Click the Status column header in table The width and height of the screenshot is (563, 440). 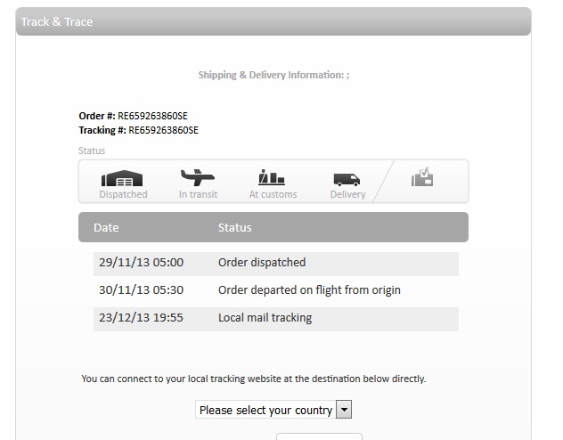[x=235, y=227]
